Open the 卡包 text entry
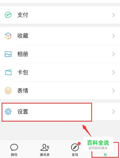120x158 pixels. [x=23, y=72]
